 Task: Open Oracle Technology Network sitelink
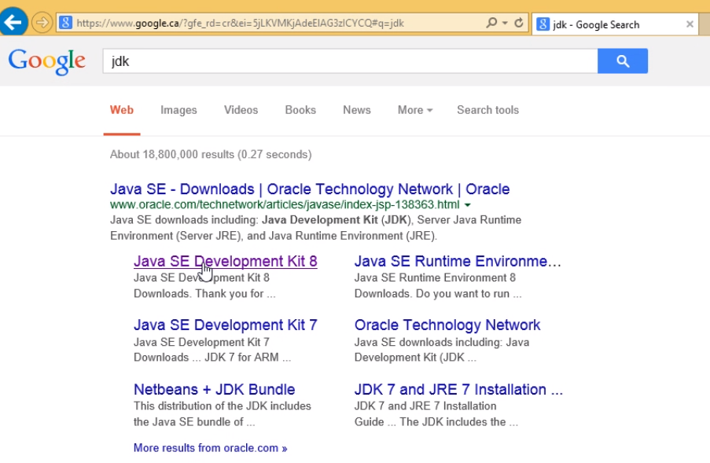(447, 325)
